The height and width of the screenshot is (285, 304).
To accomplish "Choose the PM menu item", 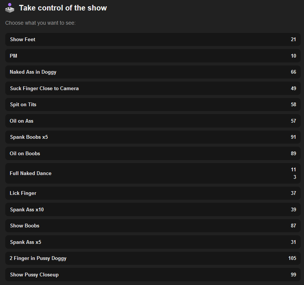I will [x=14, y=56].
